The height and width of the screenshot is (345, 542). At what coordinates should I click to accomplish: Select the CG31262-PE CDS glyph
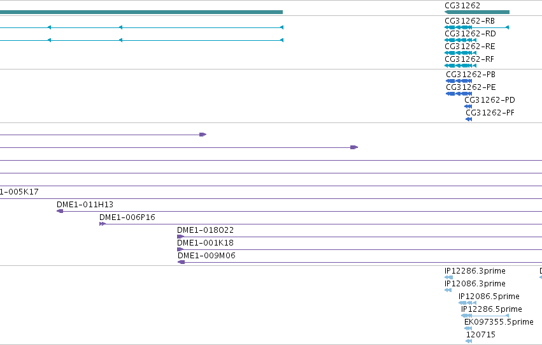(x=459, y=94)
